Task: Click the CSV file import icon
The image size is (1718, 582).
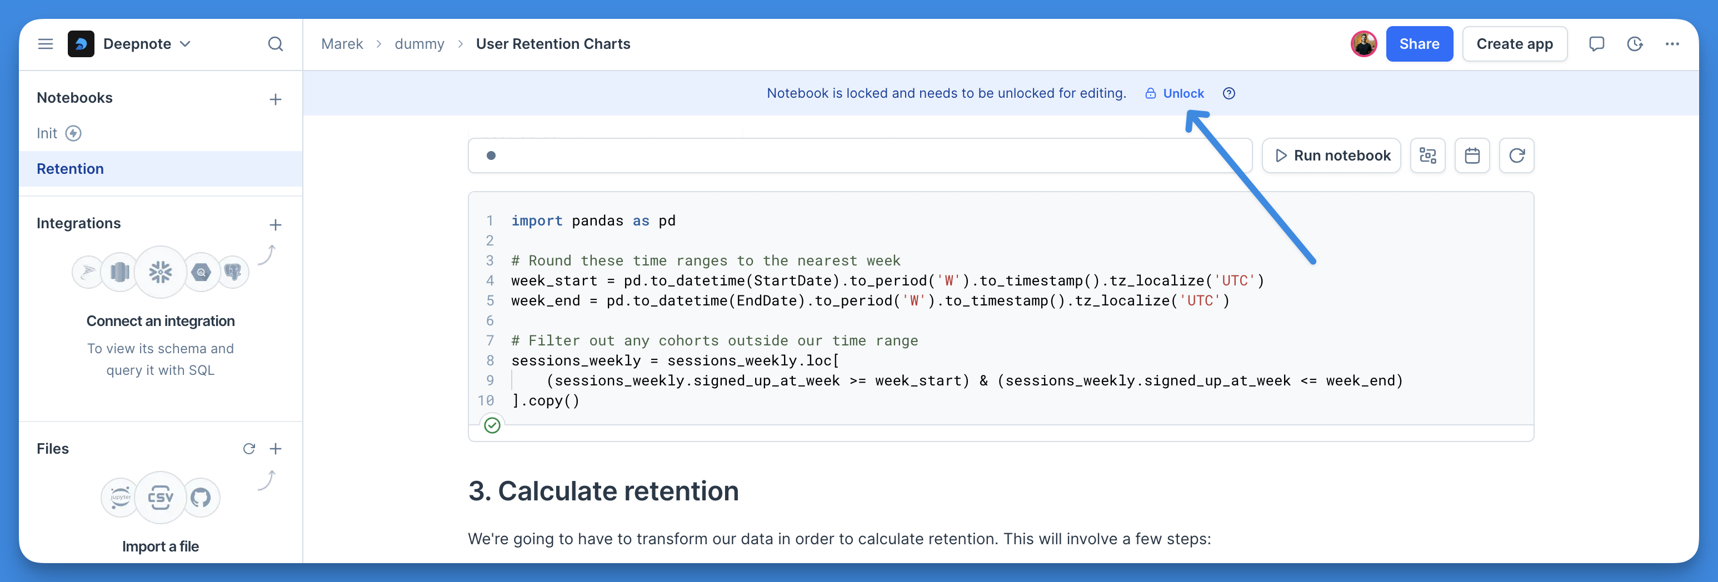Action: click(160, 498)
